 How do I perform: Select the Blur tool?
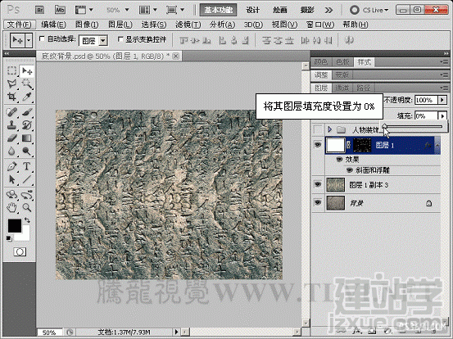click(11, 151)
